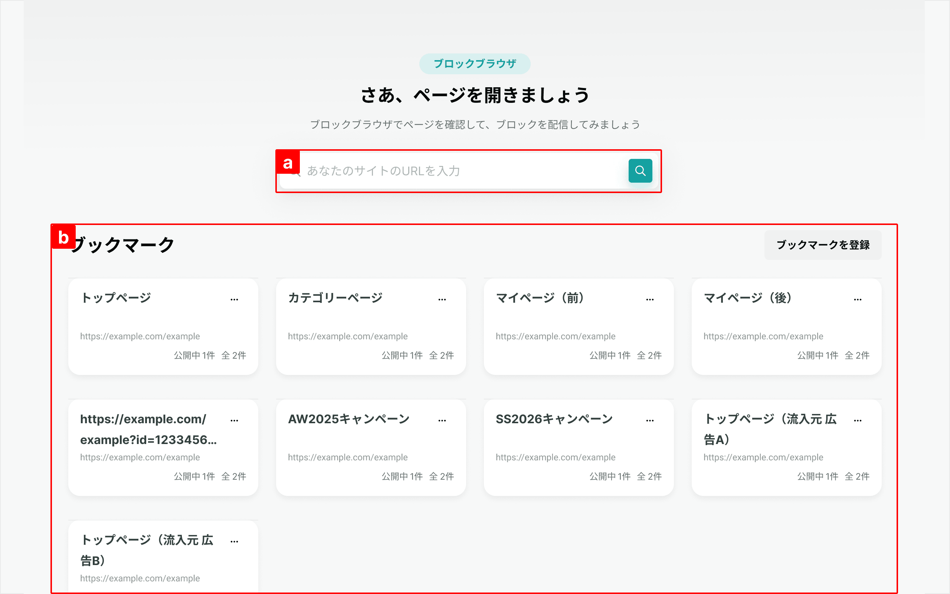Image resolution: width=950 pixels, height=594 pixels.
Task: Click the さあ、ページを開きましょう heading
Action: pyautogui.click(x=475, y=95)
